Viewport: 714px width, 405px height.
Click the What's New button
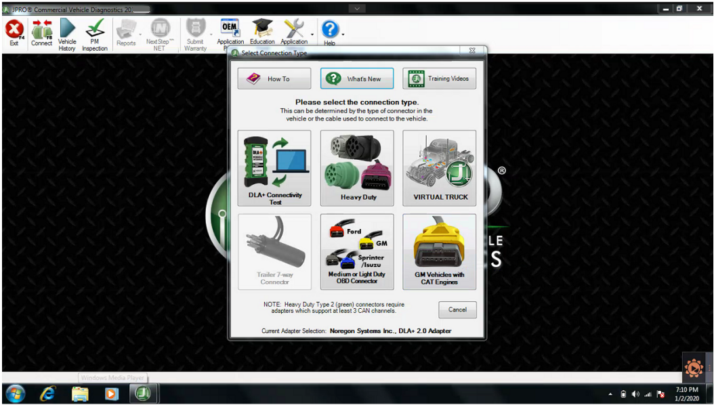tap(357, 79)
